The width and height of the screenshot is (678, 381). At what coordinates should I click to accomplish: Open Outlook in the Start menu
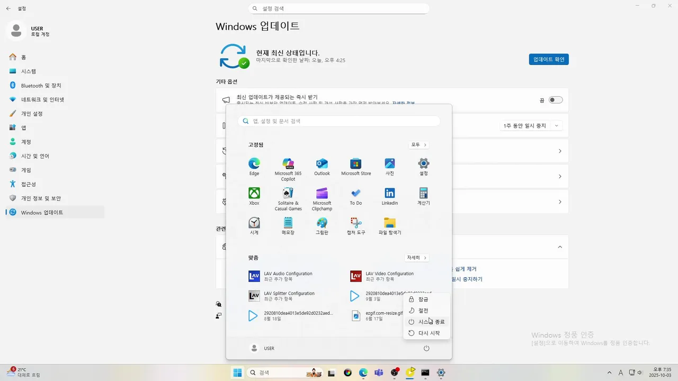click(x=322, y=167)
